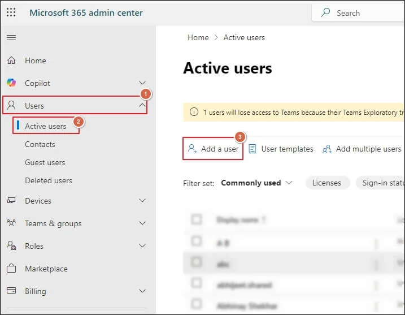Click the Teams & groups icon

click(x=11, y=223)
